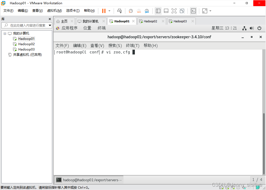266x190 pixels.
Task: Click the 1 / 4 workspace switcher
Action: [257, 180]
